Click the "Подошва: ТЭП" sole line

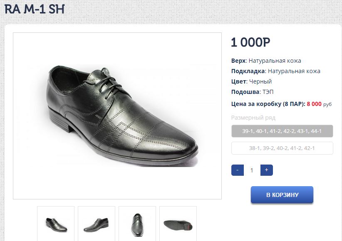(253, 92)
